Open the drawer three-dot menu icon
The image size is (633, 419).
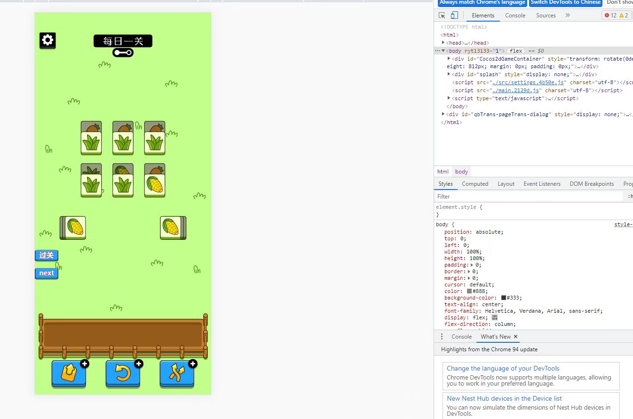[442, 337]
